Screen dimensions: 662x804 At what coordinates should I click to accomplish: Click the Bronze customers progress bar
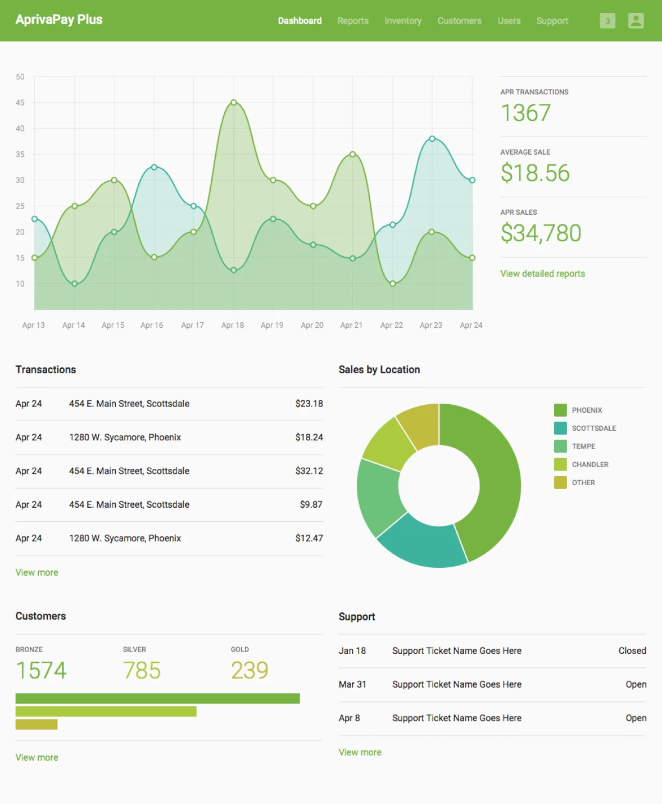coord(157,698)
